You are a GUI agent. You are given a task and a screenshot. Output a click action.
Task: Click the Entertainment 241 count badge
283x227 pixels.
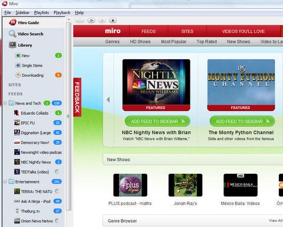[57, 181]
